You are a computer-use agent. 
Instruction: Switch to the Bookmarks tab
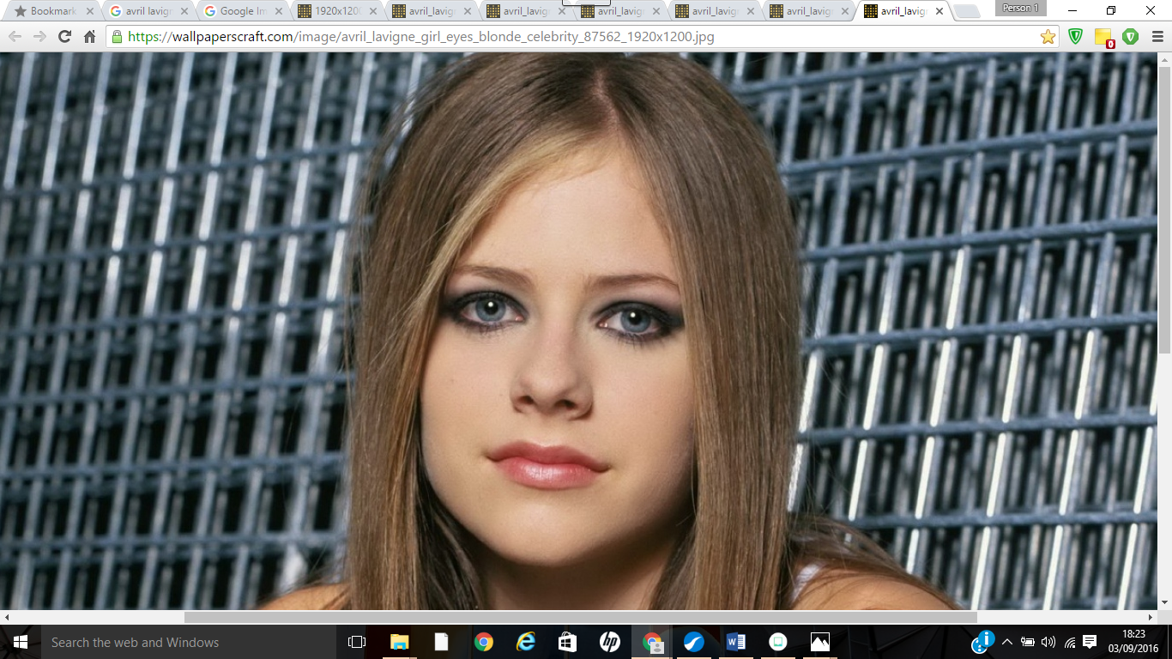point(51,11)
